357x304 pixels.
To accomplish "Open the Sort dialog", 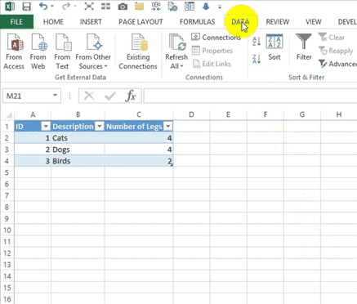I will pyautogui.click(x=274, y=47).
